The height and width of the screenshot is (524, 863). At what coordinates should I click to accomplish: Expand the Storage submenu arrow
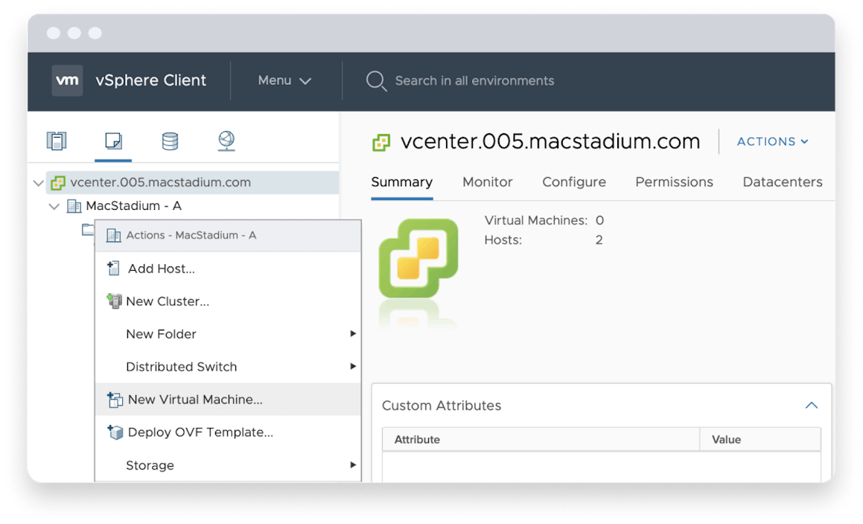tap(353, 465)
